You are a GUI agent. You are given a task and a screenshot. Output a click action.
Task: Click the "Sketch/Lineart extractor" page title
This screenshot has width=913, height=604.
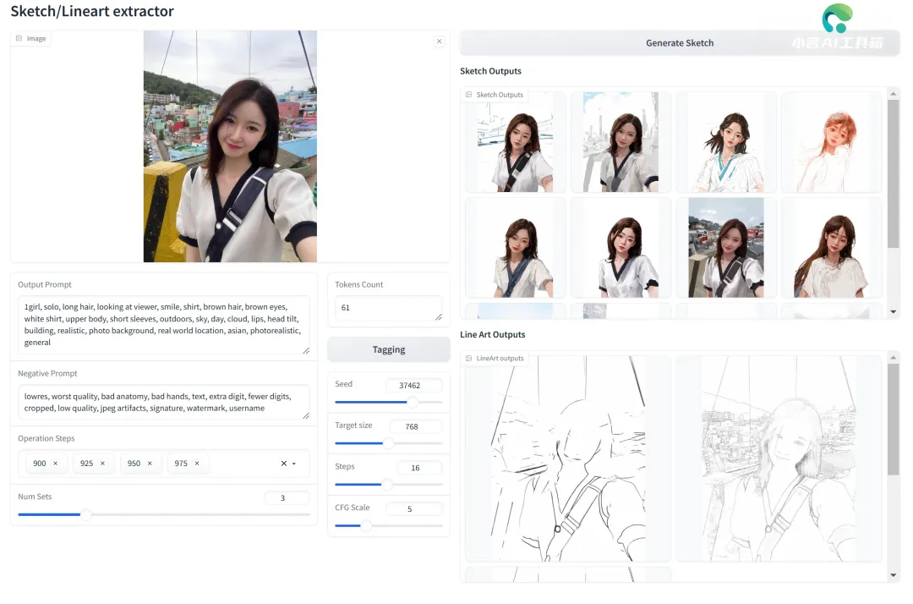[92, 11]
